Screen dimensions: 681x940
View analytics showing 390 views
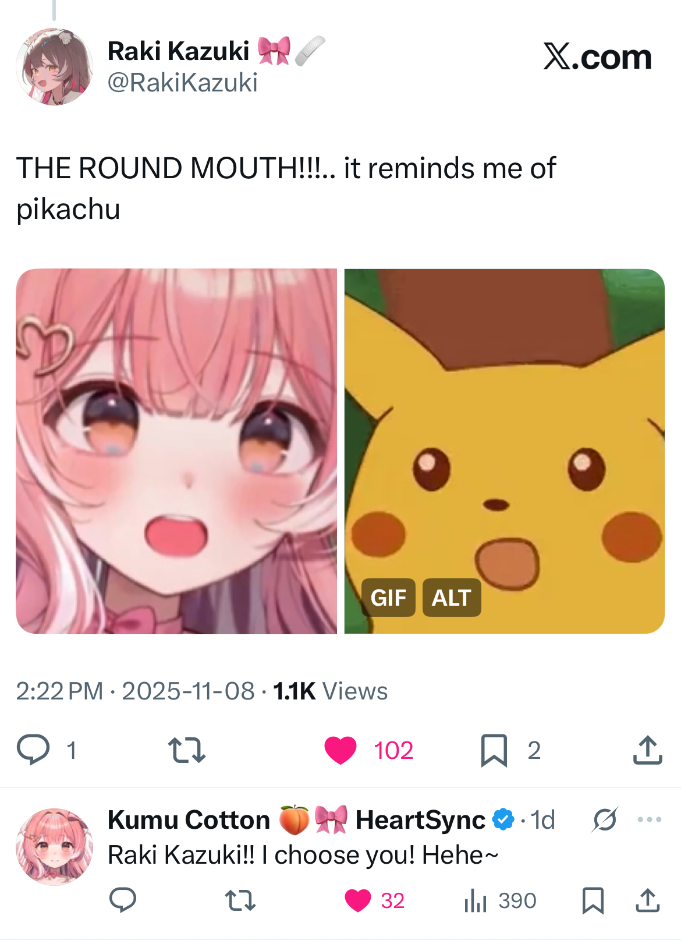[500, 900]
